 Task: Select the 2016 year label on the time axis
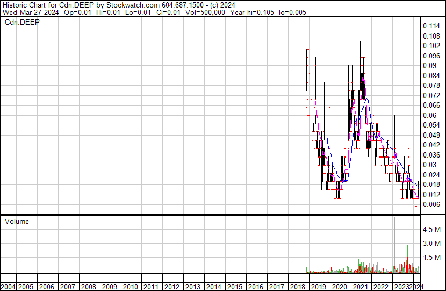coord(256,287)
